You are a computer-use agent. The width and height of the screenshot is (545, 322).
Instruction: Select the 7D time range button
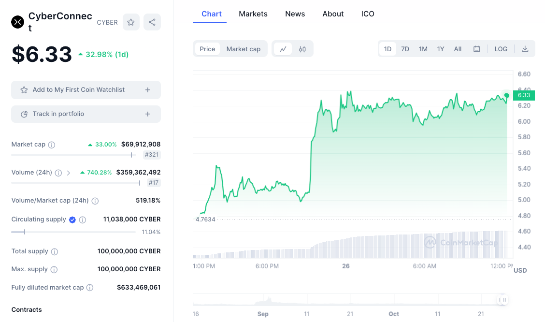tap(405, 49)
